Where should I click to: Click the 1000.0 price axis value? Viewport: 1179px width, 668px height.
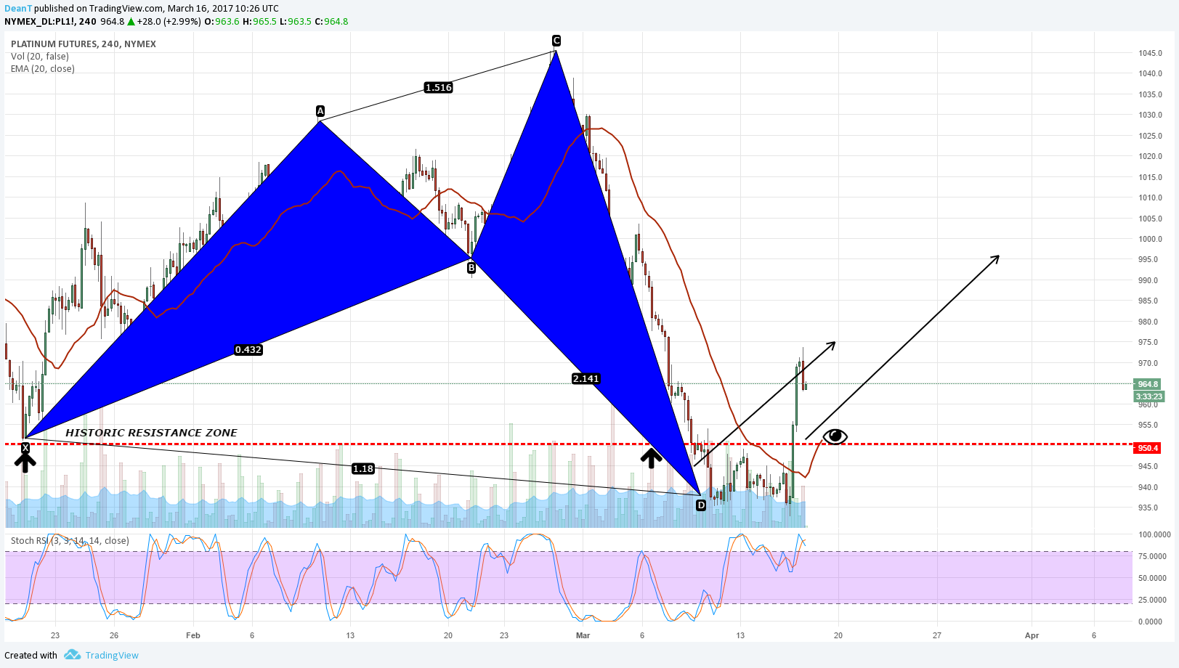[1151, 240]
